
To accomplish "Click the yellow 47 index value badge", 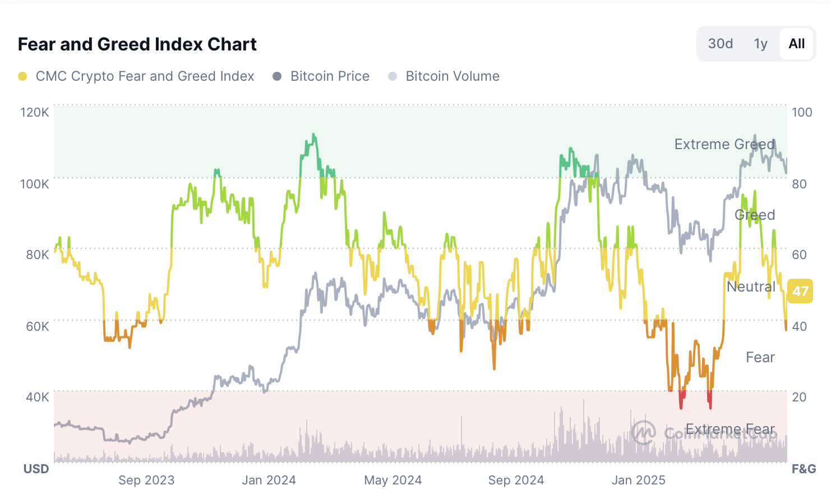I will [x=800, y=291].
